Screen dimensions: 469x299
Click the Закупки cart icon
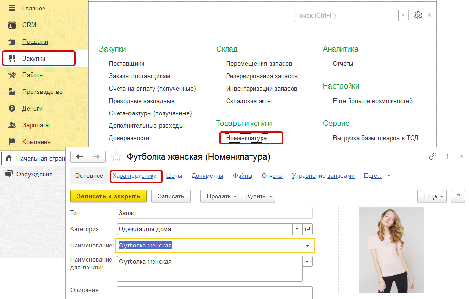pos(11,58)
